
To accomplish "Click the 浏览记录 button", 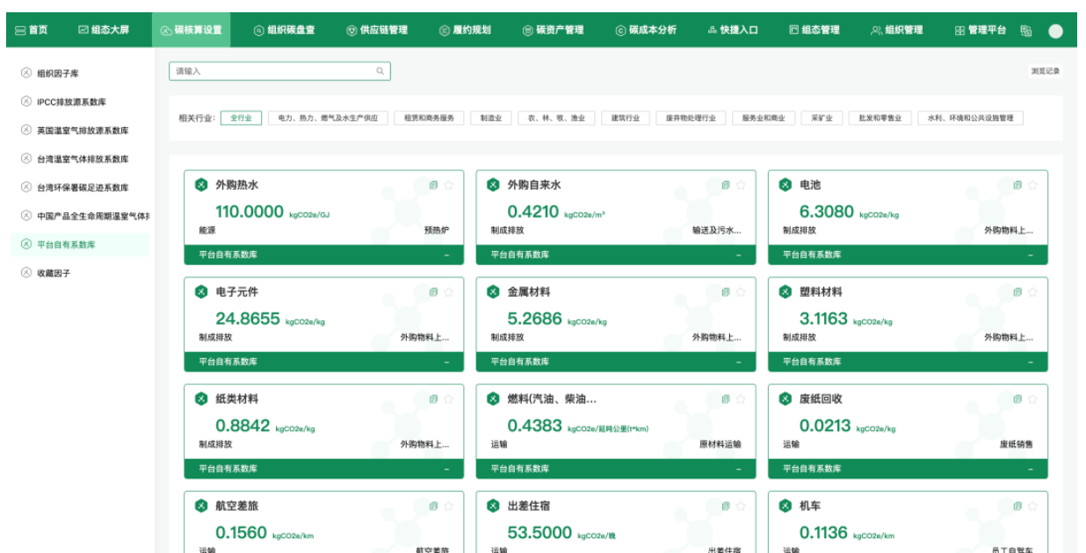I will [1045, 71].
